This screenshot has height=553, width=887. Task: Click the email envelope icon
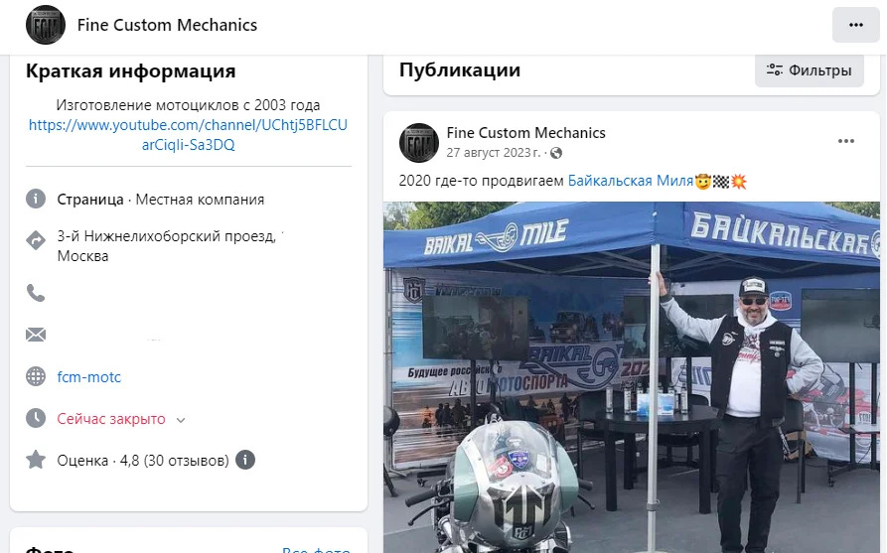[36, 335]
